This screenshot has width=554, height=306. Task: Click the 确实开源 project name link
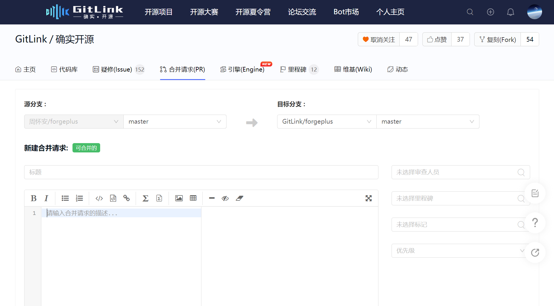click(75, 39)
